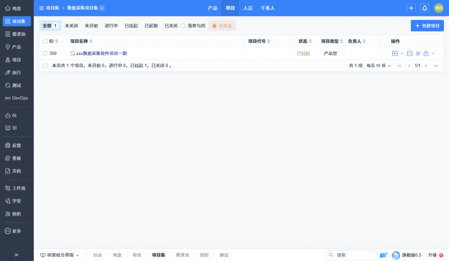449x261 pixels.
Task: Select the 已延期 filter tab
Action: pos(151,26)
